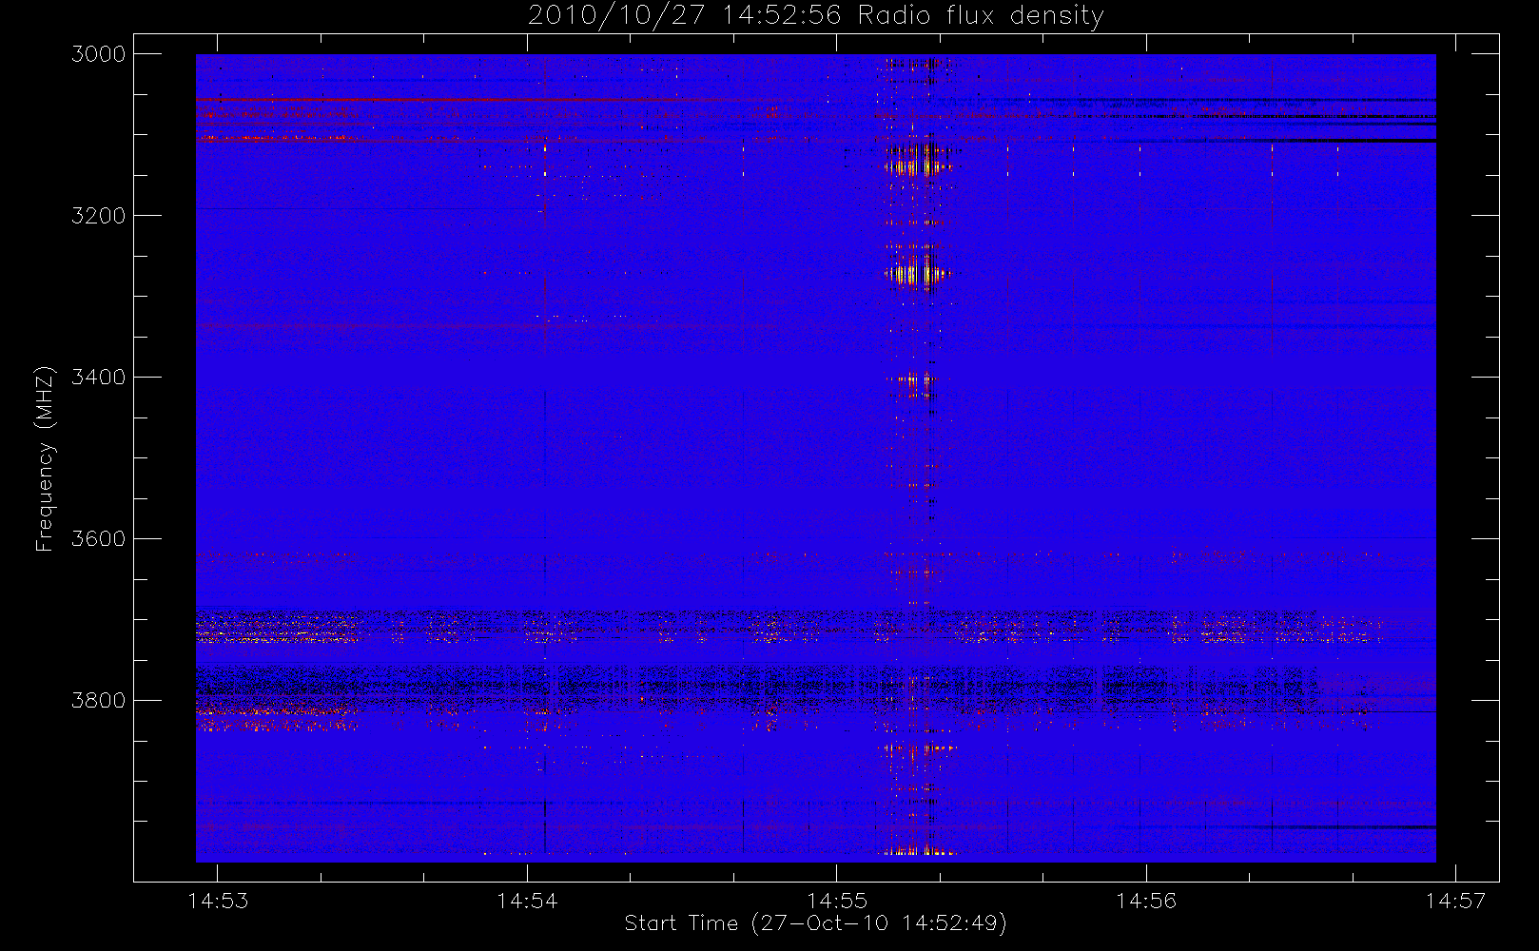This screenshot has width=1539, height=951.
Task: Click the 14:54 time tick label
Action: (527, 901)
